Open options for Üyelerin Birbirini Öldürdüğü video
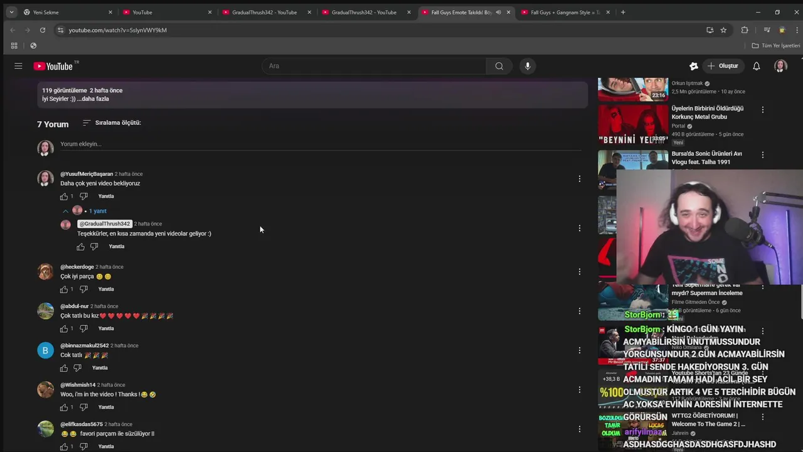Image resolution: width=803 pixels, height=452 pixels. click(x=763, y=110)
